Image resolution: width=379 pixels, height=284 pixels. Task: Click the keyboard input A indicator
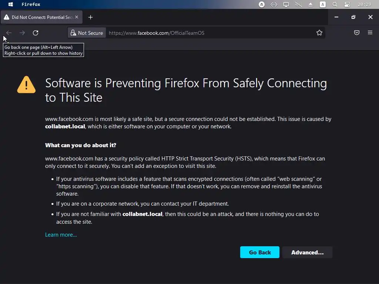323,4
